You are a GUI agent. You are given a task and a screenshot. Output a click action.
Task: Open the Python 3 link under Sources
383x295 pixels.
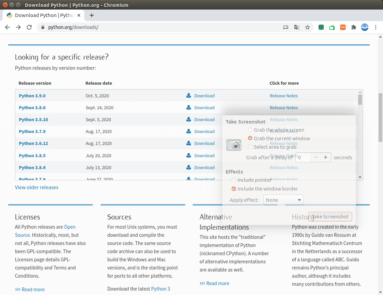tap(160, 289)
